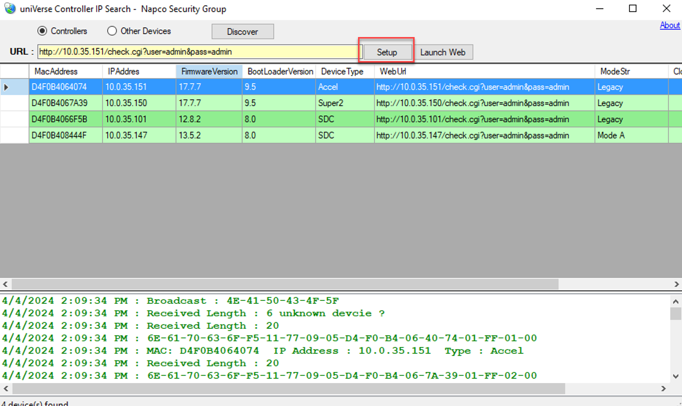
Task: Open the About link
Action: (669, 25)
